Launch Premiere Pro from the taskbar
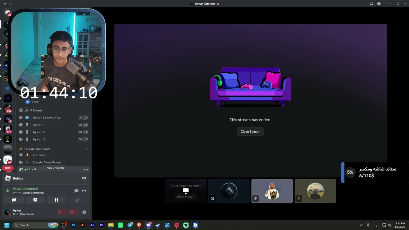409x230 pixels. (102, 225)
